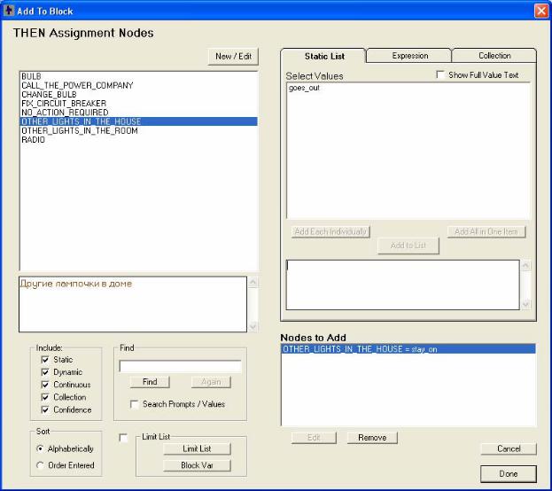The width and height of the screenshot is (552, 491).
Task: Click the New / Edit button
Action: (x=233, y=57)
